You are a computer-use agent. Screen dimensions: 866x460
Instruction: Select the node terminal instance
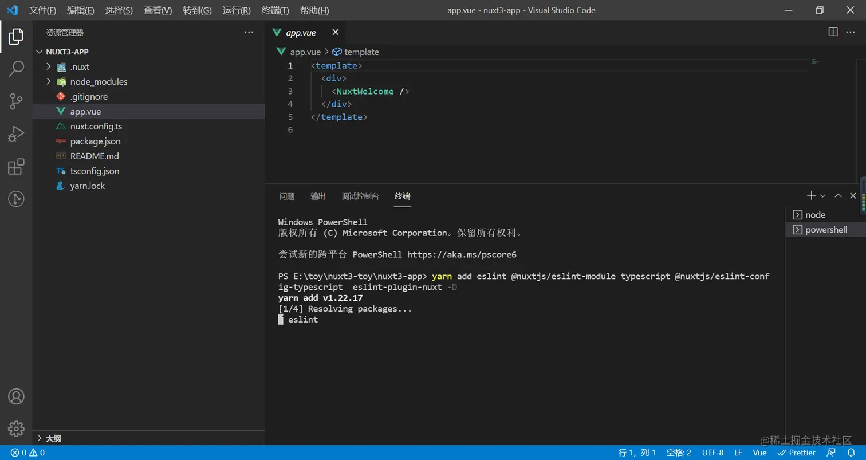click(825, 215)
